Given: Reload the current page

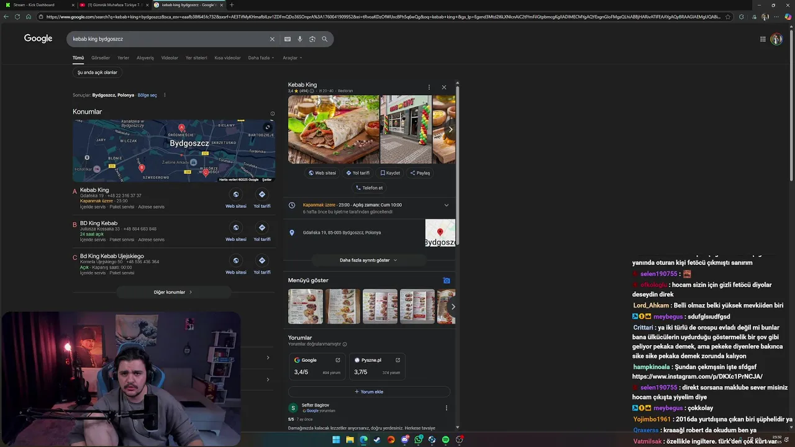Looking at the screenshot, I should pos(17,17).
